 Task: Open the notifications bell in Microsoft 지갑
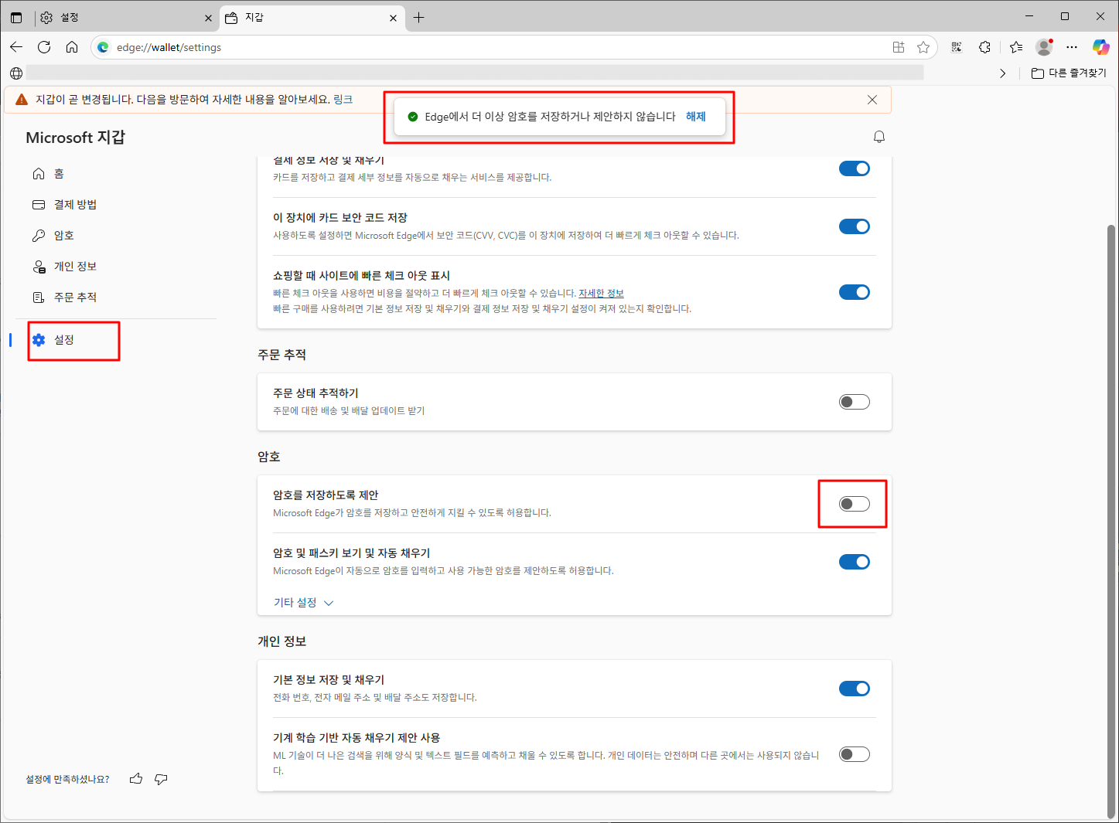pos(878,137)
